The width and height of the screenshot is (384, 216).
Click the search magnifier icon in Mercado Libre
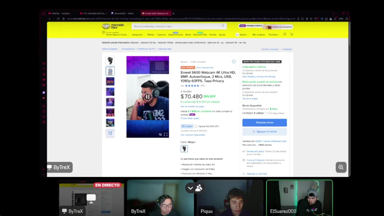223,26
